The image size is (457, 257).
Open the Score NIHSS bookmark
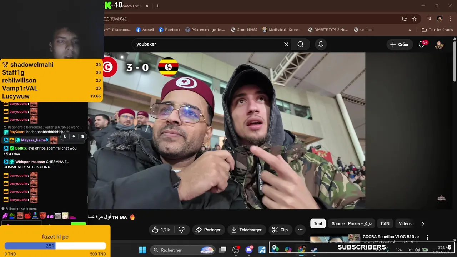coord(244,30)
